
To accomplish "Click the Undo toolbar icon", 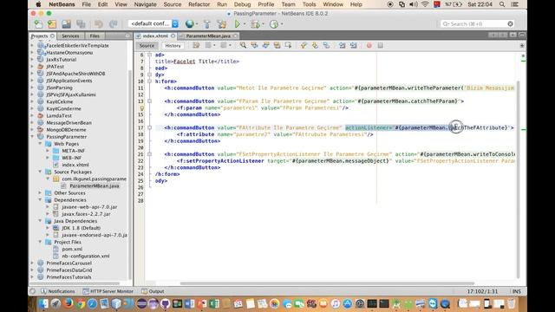I will pos(98,24).
